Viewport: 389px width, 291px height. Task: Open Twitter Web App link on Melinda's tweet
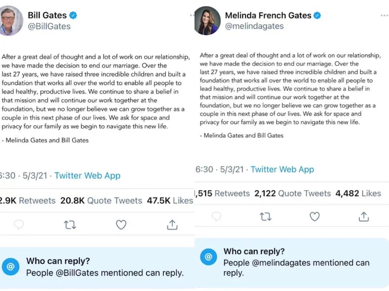pos(282,169)
